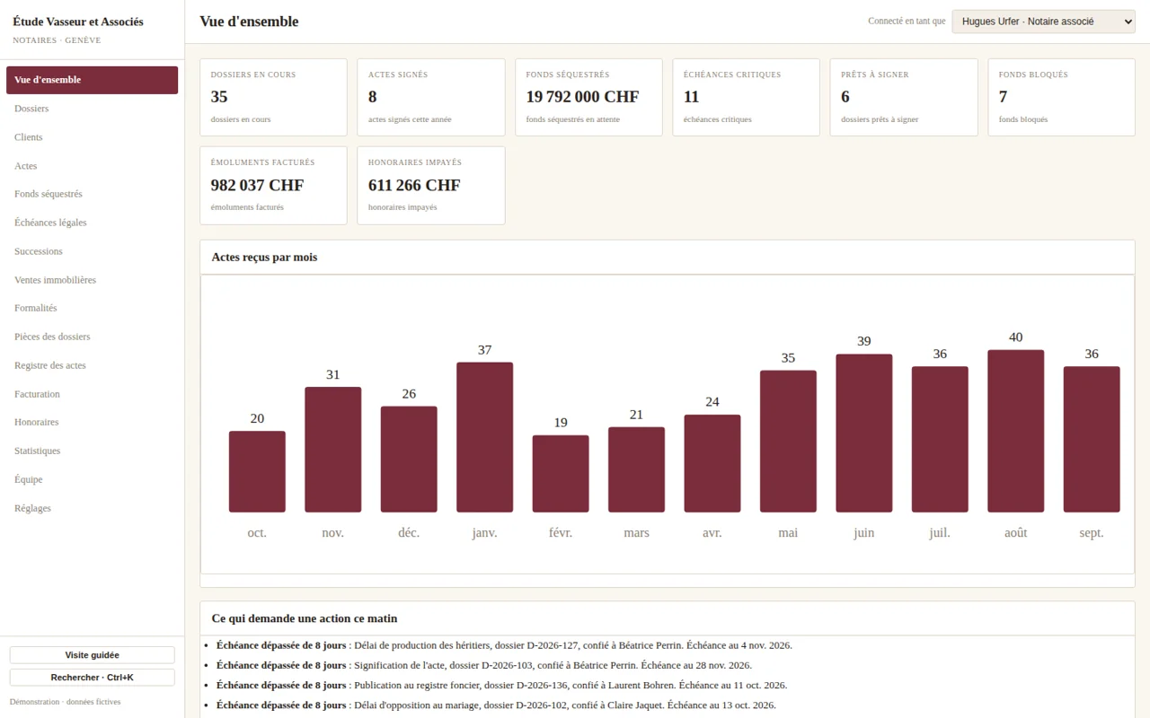
Task: Open the user role dropdown Hugues Urfer
Action: (1043, 22)
